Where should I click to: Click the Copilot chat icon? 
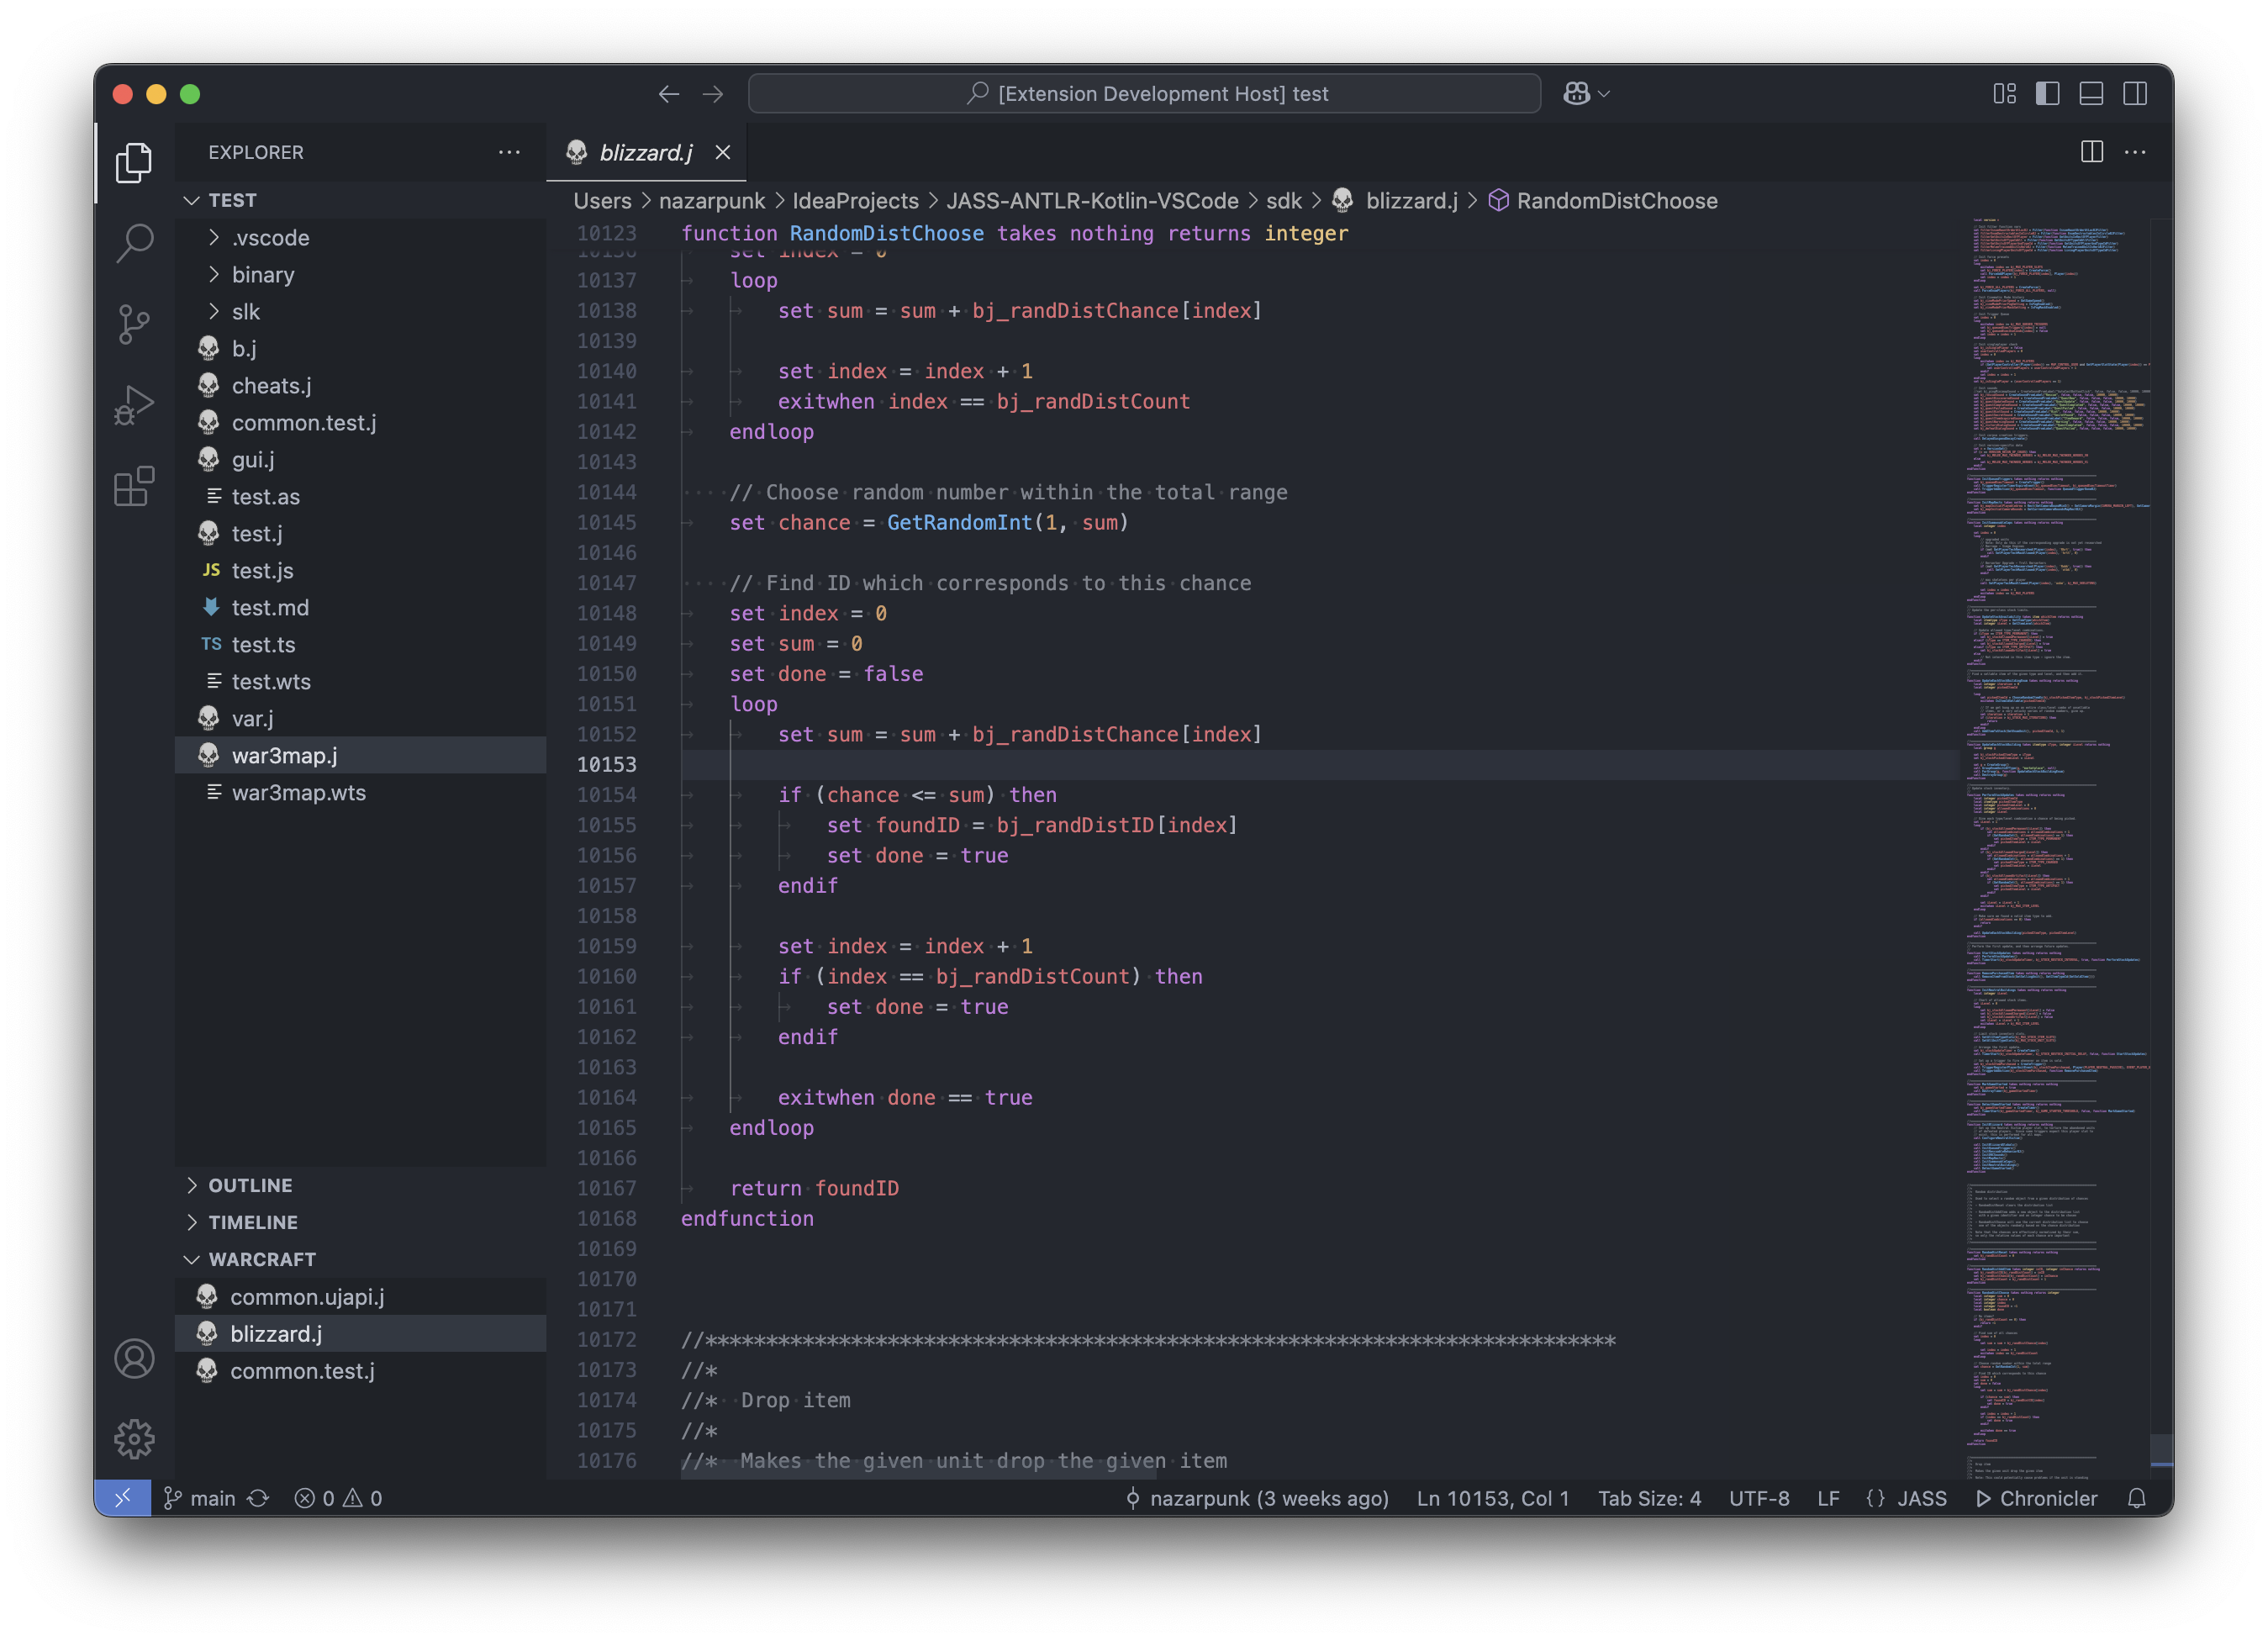pos(1576,94)
